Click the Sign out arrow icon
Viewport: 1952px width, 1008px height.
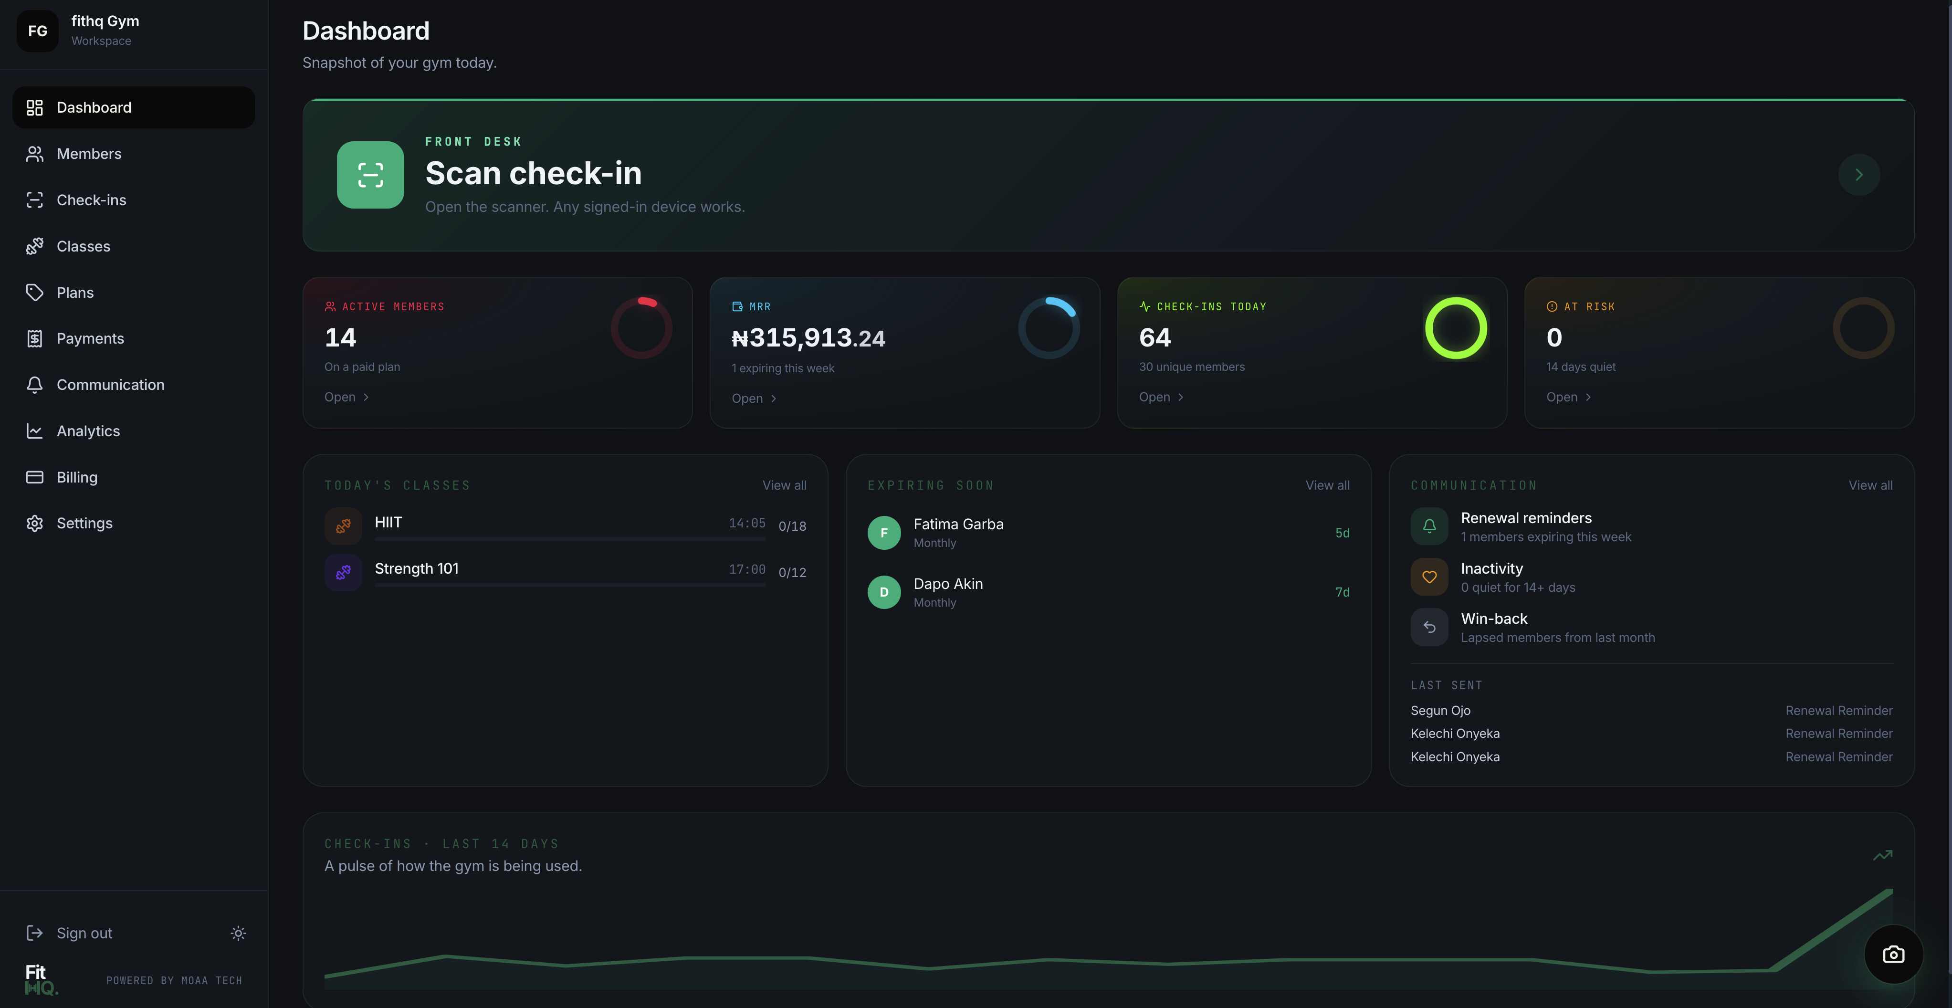tap(34, 933)
